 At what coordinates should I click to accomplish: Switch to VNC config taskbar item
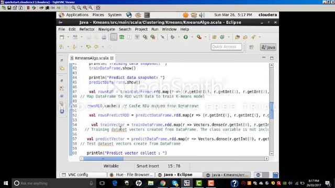(x=83, y=175)
